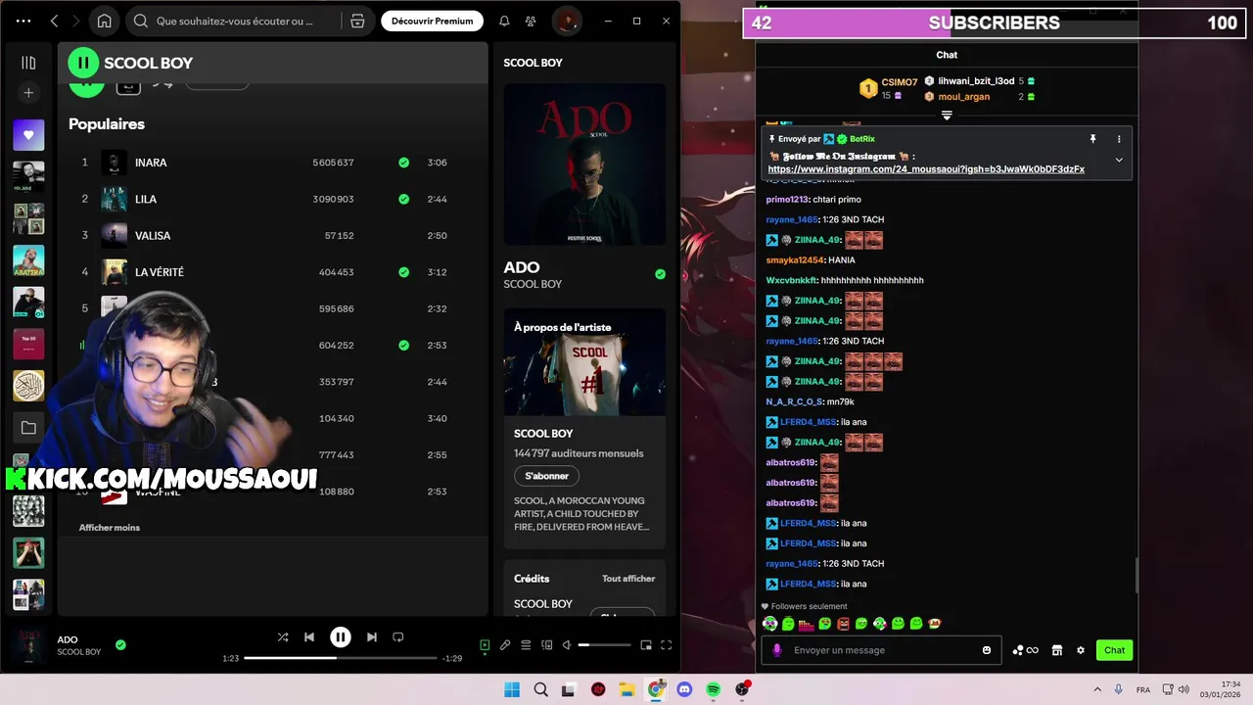Open chat settings gear
1253x705 pixels.
click(x=1081, y=650)
